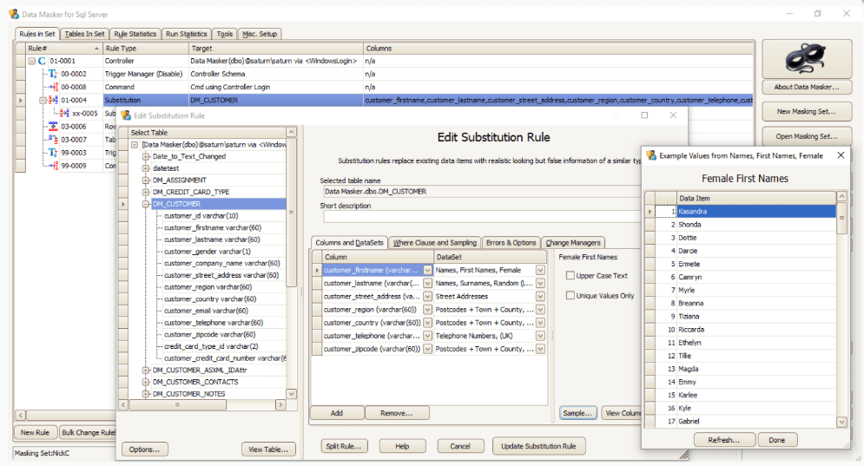Click the Command rule icon for 00-0008

[54, 87]
